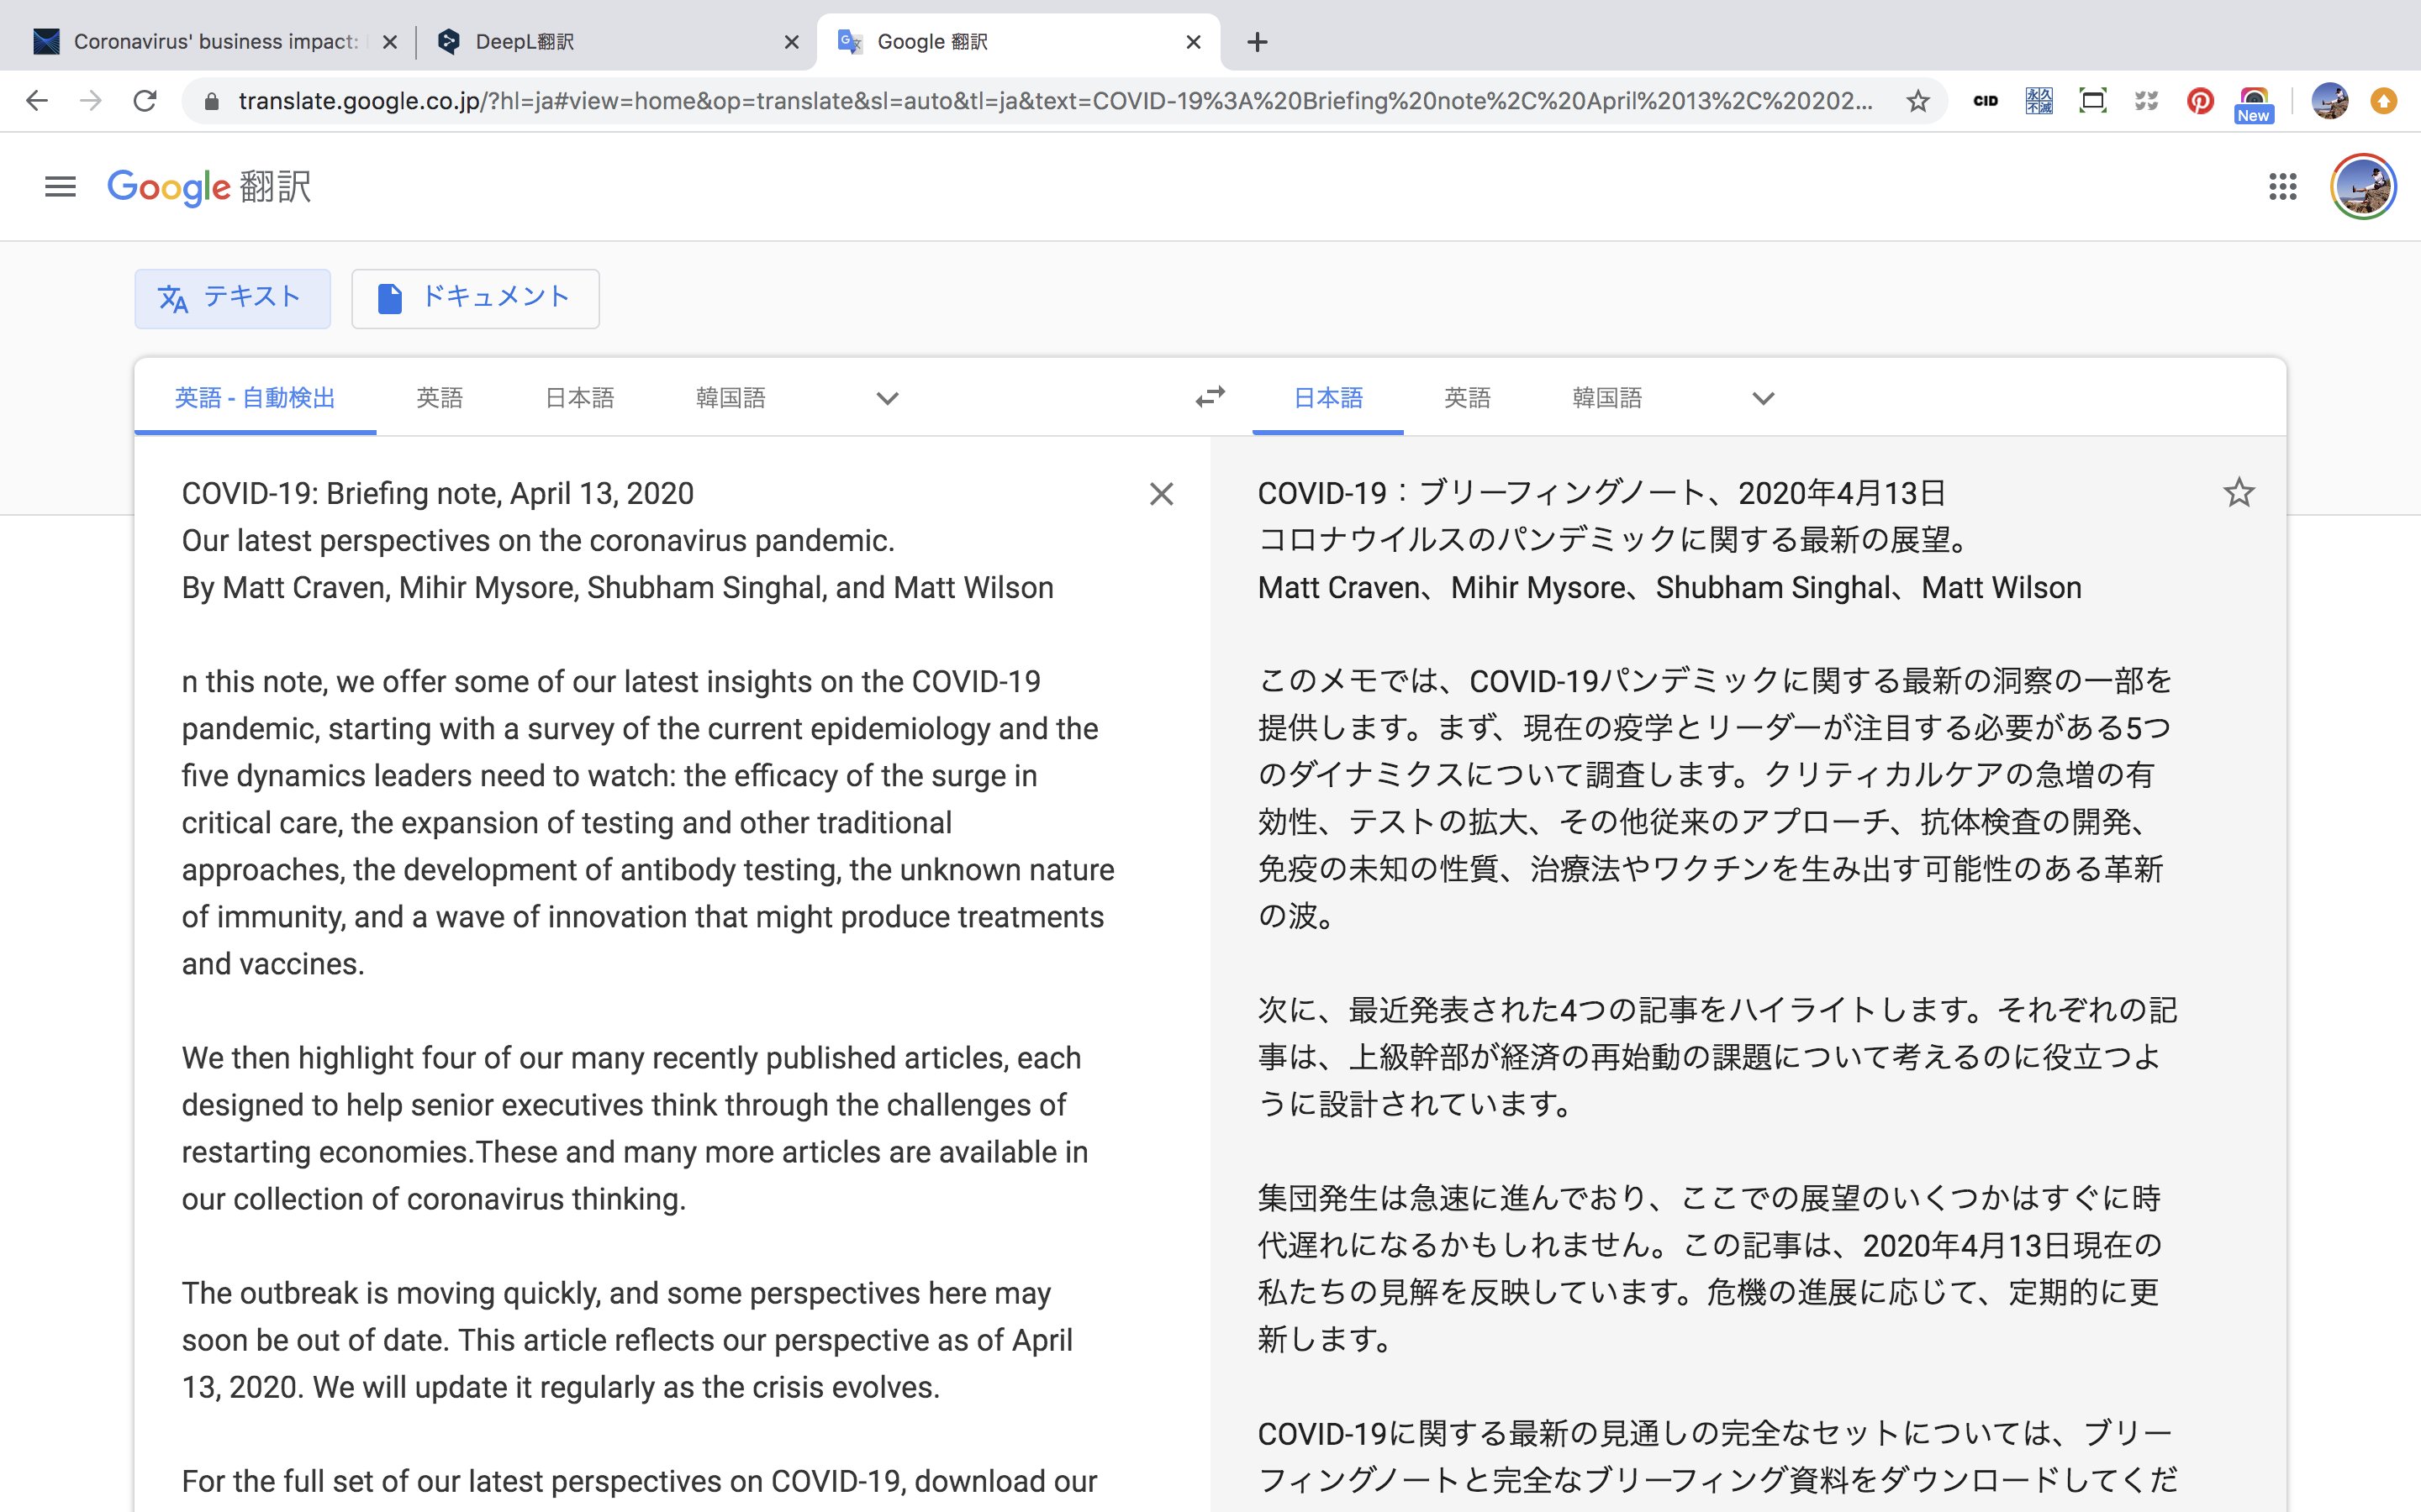Image resolution: width=2421 pixels, height=1512 pixels.
Task: Clear the source text input
Action: point(1160,494)
